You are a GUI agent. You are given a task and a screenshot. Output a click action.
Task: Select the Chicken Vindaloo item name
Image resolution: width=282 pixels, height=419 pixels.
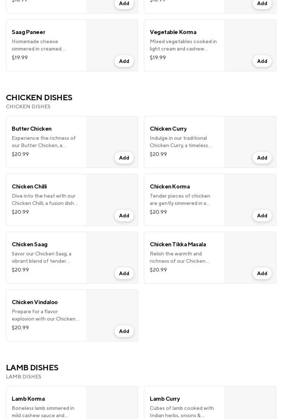35,302
